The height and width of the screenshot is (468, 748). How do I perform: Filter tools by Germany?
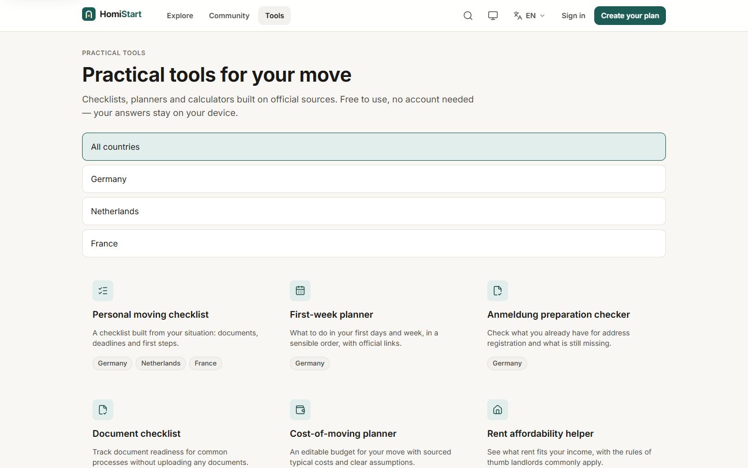[374, 179]
